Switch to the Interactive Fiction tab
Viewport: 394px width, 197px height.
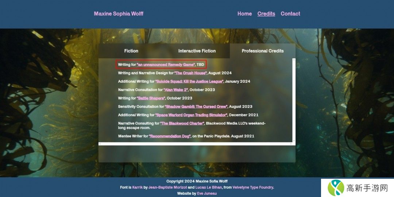[197, 51]
